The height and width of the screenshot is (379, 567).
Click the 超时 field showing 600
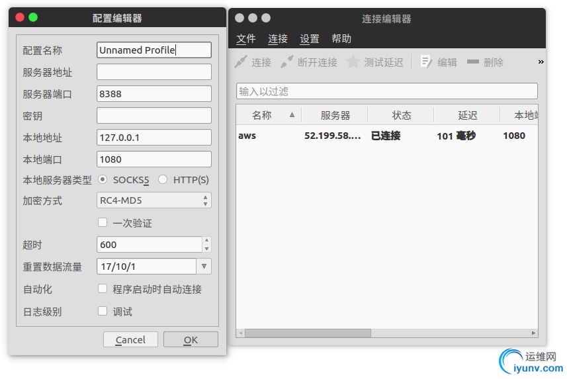point(150,245)
